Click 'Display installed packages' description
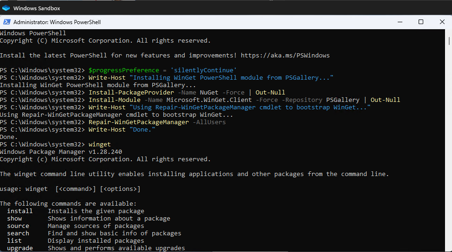Screen dimensions: 452x252 coord(96,241)
